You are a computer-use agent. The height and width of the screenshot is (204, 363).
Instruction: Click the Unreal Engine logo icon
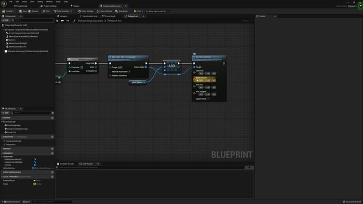(4, 4)
